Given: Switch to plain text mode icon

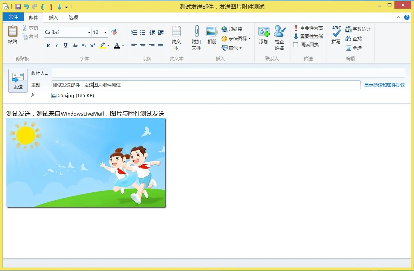Looking at the screenshot, I should tap(176, 32).
